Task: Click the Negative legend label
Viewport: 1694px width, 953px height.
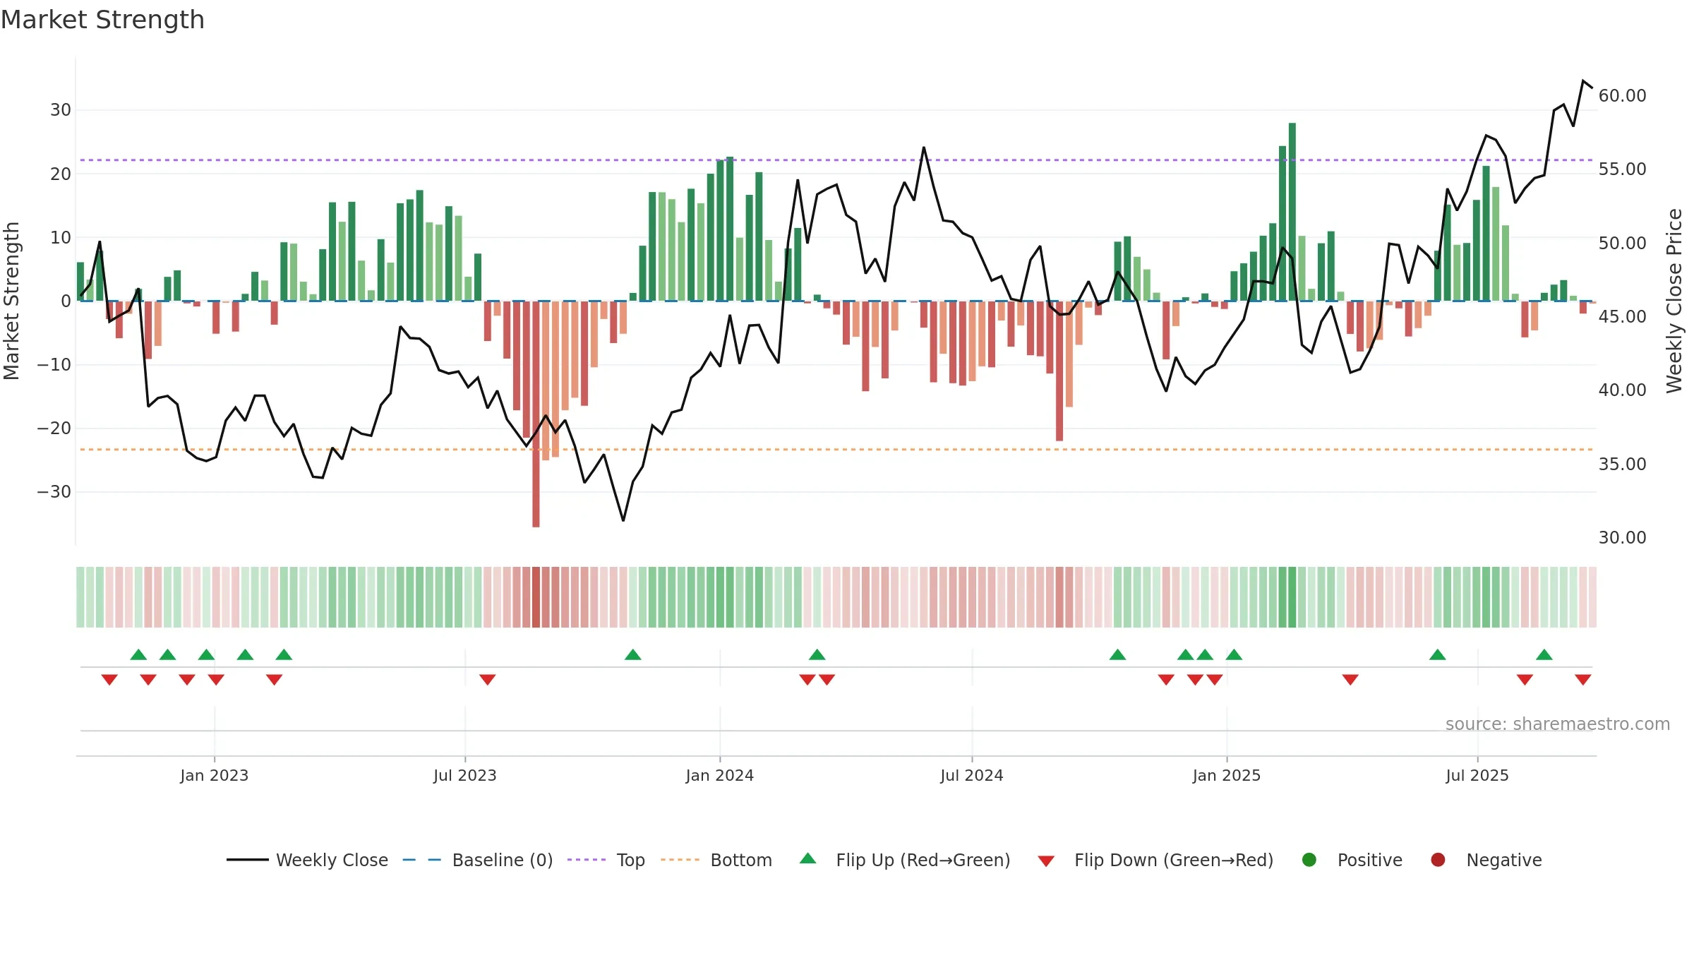Action: [x=1503, y=860]
